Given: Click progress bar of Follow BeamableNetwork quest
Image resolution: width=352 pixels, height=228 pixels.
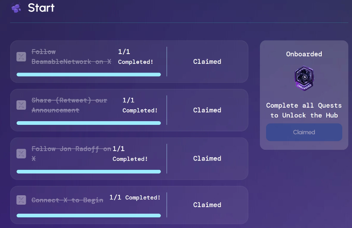Looking at the screenshot, I should (88, 74).
